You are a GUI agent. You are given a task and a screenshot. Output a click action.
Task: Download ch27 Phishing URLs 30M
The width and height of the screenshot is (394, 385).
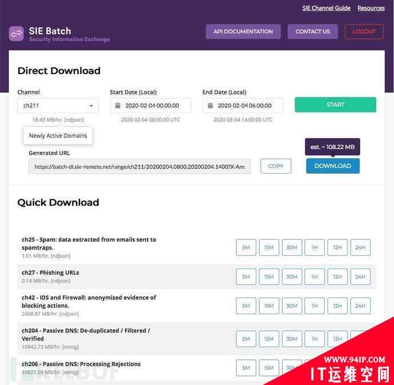pyautogui.click(x=292, y=276)
